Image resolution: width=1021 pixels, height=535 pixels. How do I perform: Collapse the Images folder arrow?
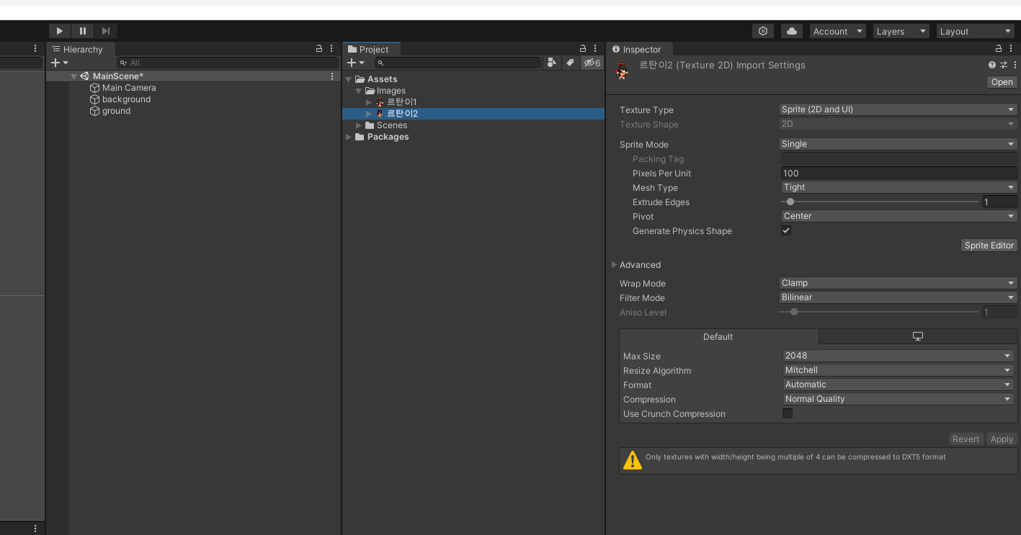(359, 91)
